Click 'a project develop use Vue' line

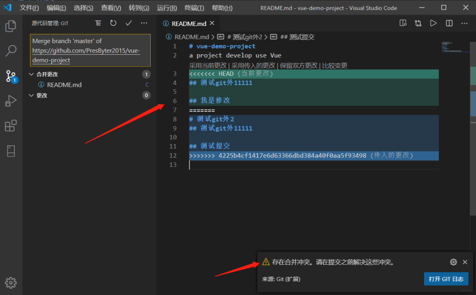(x=235, y=55)
